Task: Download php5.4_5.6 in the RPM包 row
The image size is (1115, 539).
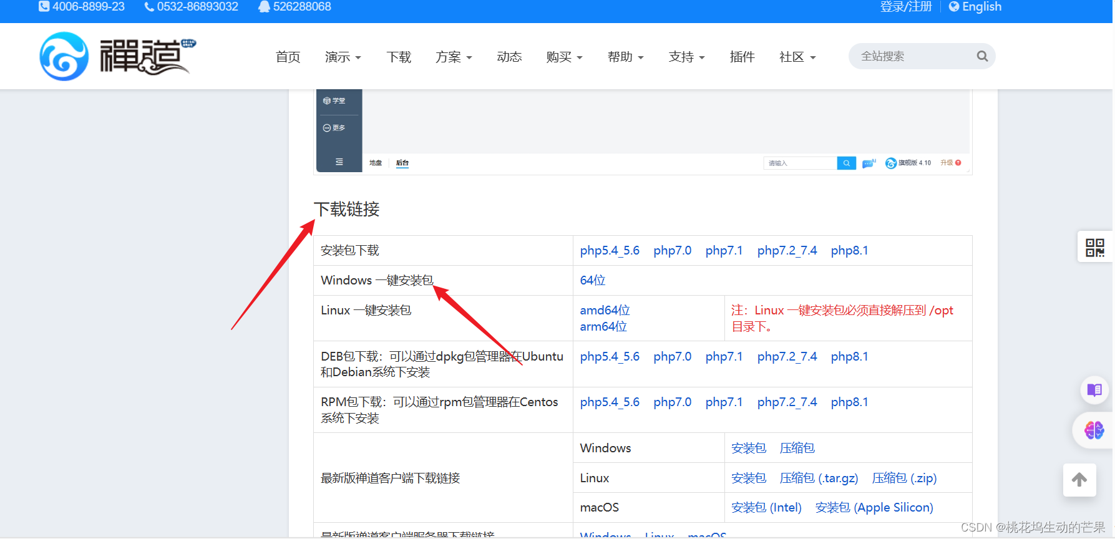Action: pyautogui.click(x=610, y=402)
